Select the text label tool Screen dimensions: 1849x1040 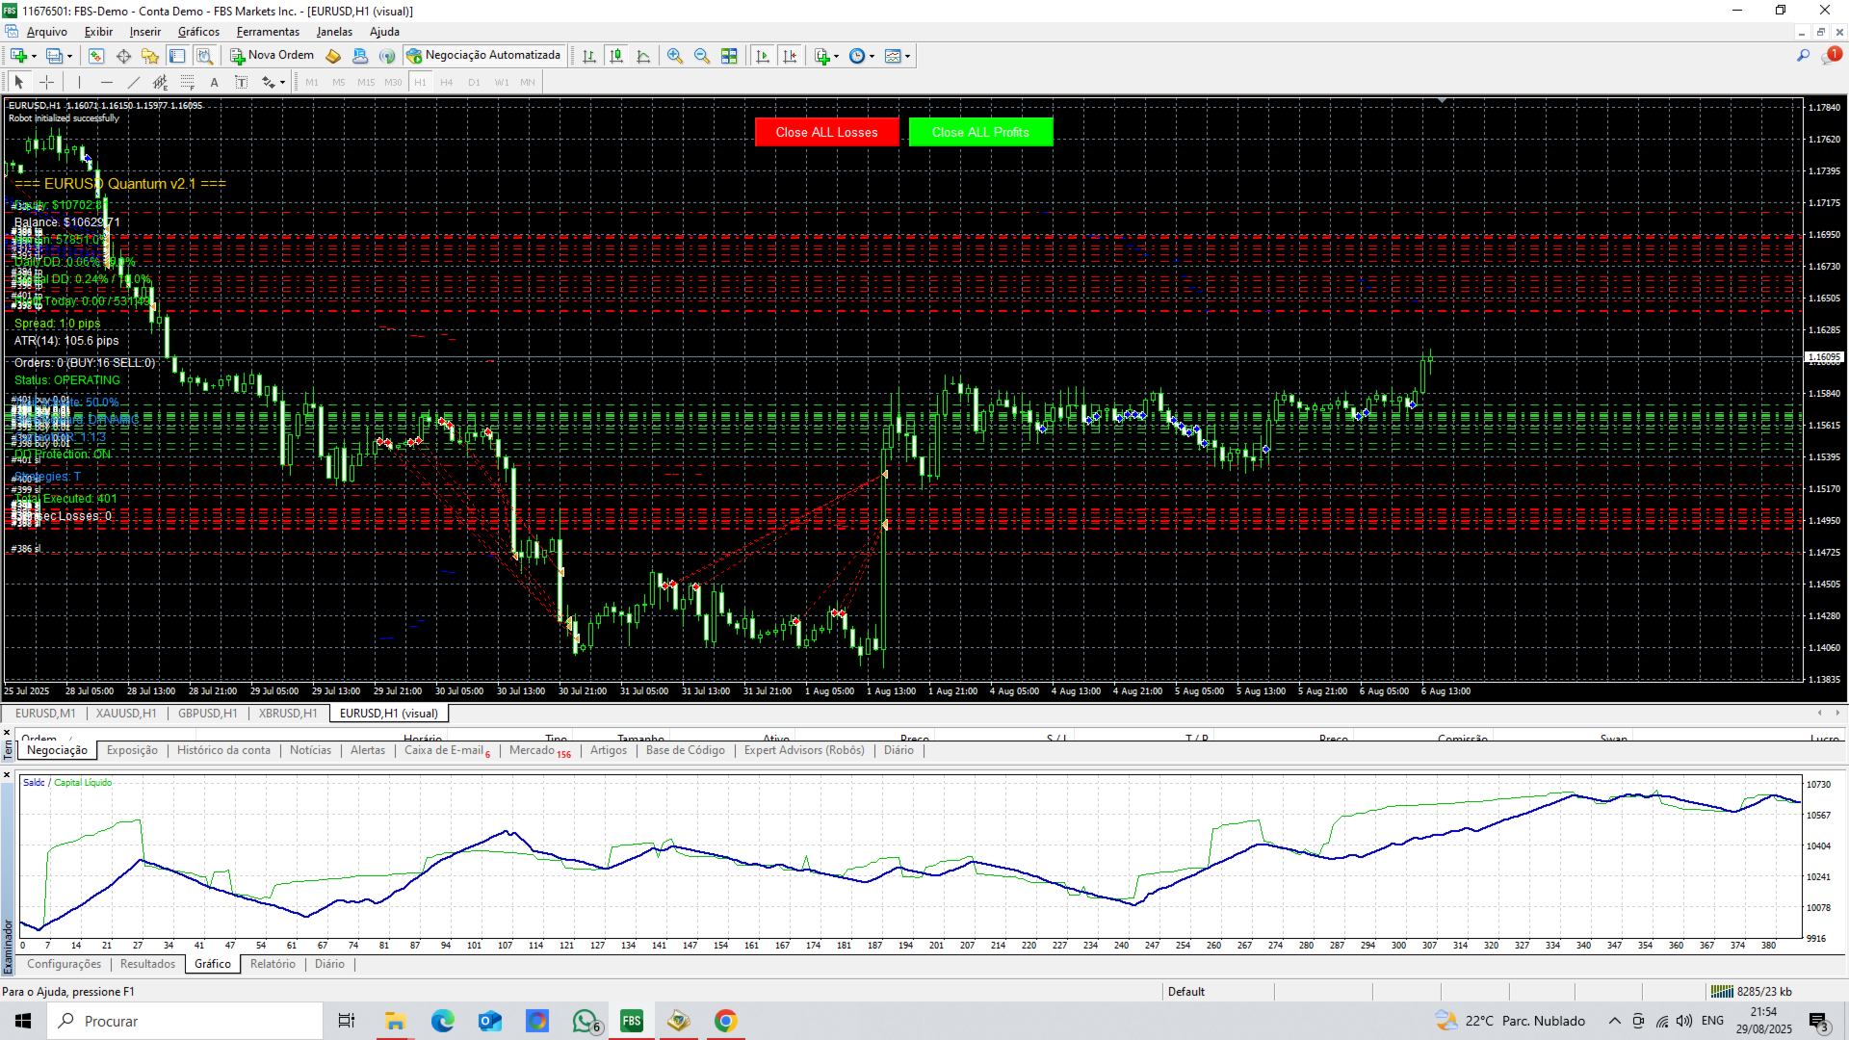click(x=241, y=83)
